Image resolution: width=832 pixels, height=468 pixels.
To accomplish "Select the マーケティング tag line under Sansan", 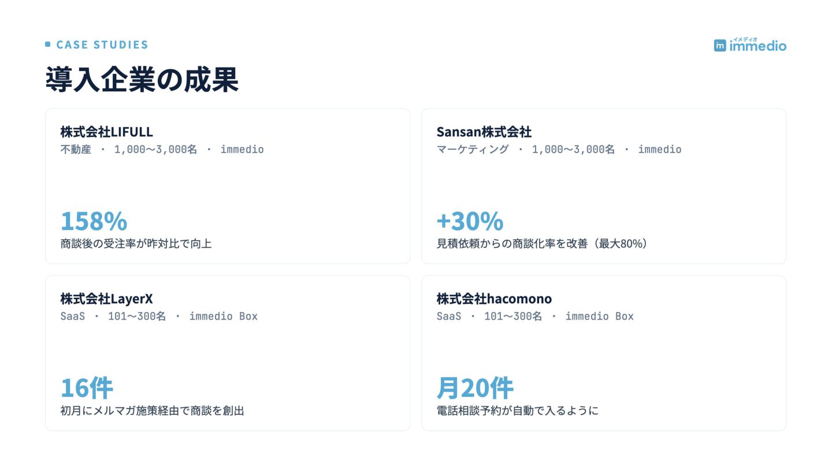I will 559,150.
